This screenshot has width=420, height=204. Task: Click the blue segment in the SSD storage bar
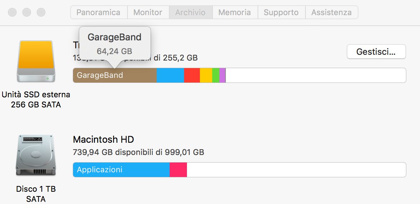pos(170,75)
